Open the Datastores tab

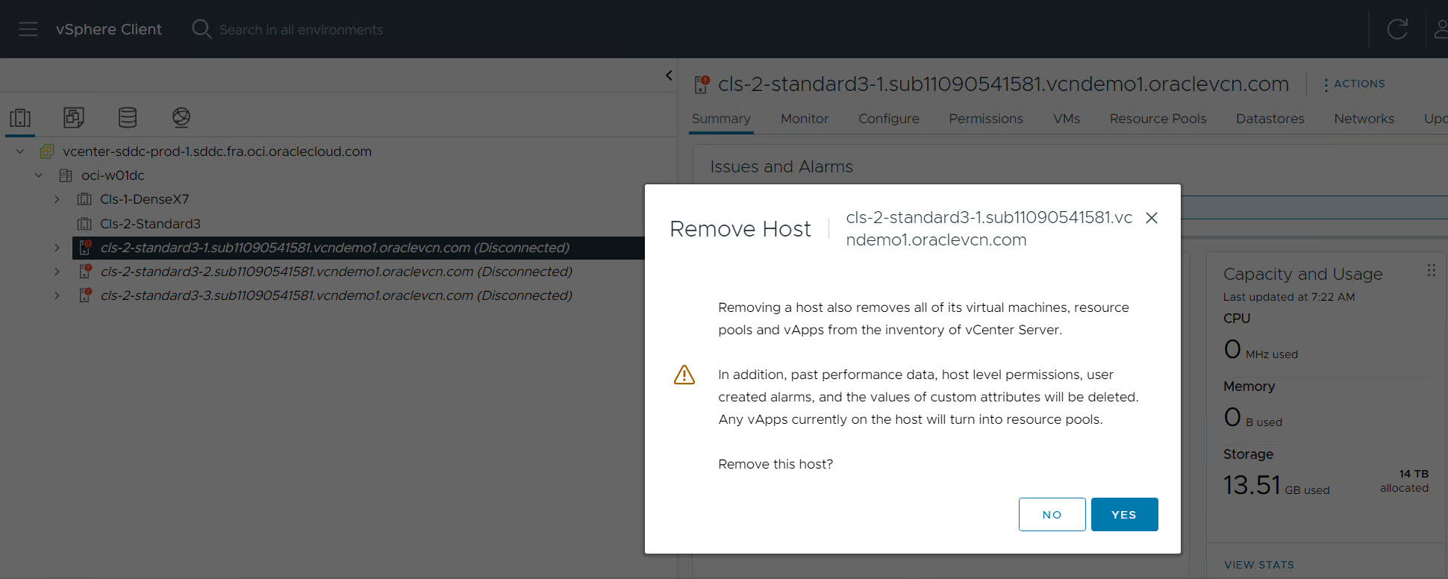point(1270,119)
